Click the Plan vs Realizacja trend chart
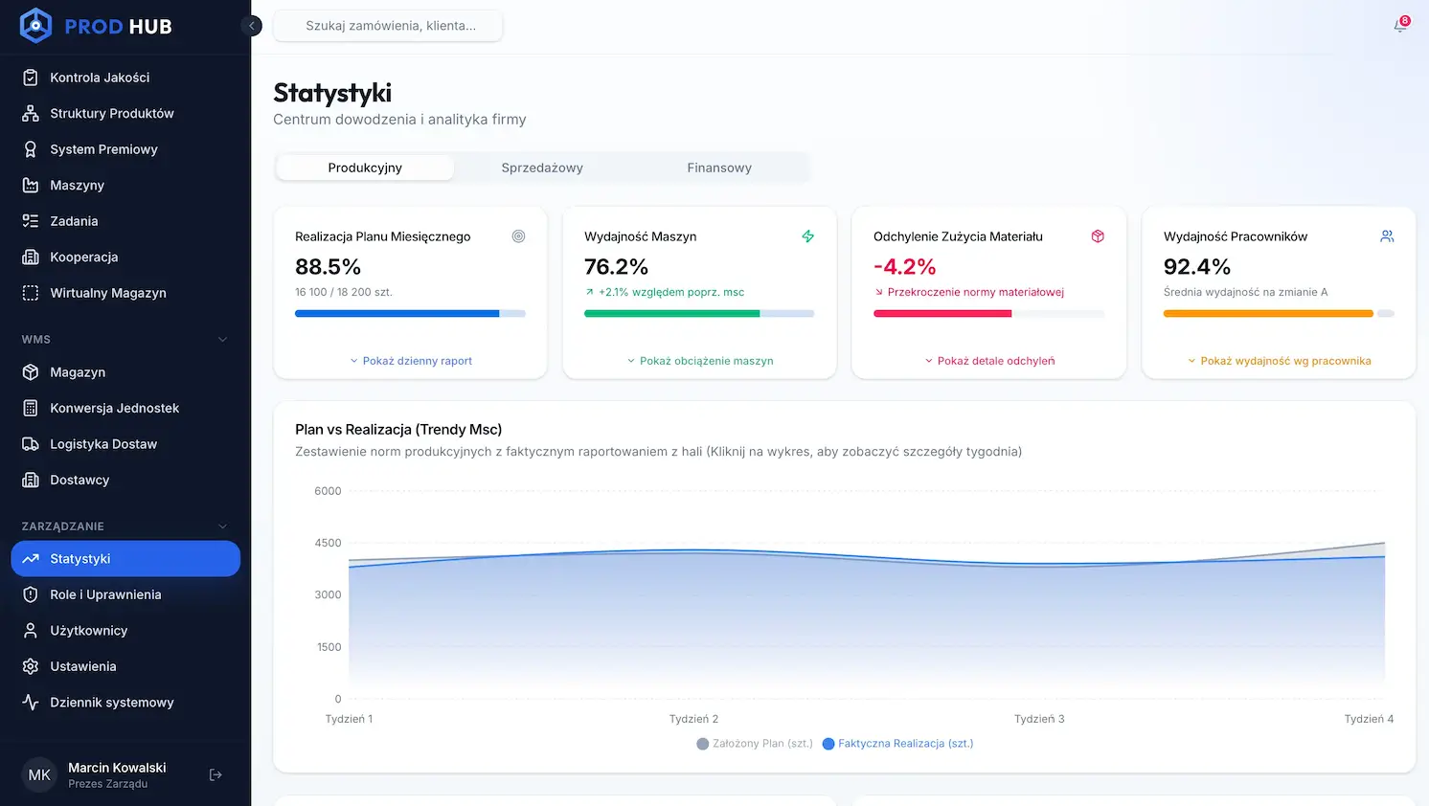Screen dimensions: 1429x806 867,595
